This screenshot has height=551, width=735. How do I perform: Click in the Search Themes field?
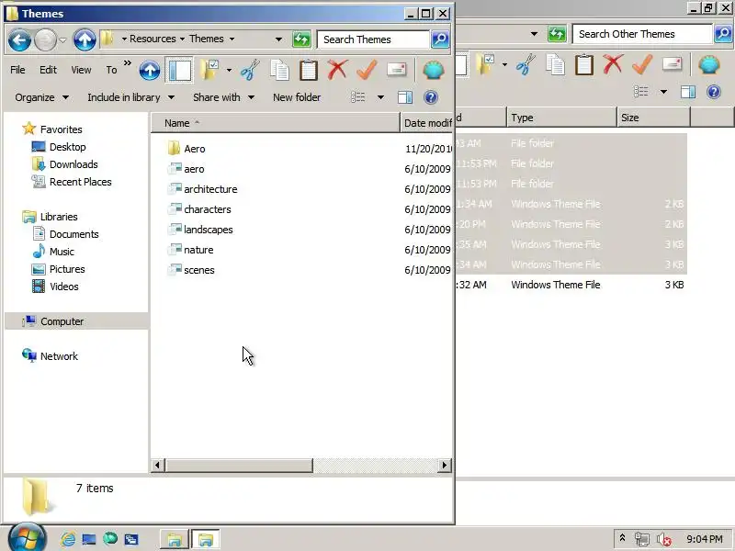click(x=373, y=39)
